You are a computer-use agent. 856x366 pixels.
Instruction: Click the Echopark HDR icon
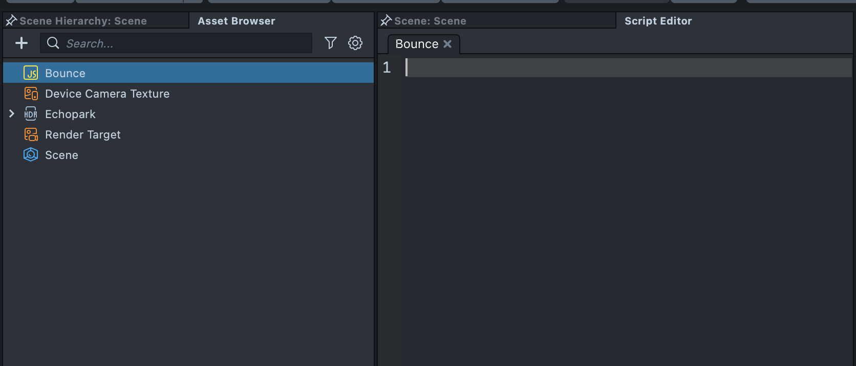click(x=31, y=114)
